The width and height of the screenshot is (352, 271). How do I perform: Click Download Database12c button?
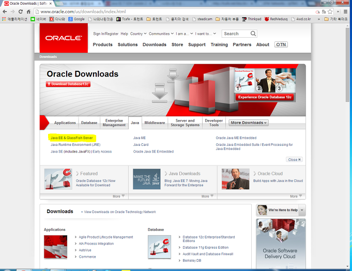(x=68, y=84)
